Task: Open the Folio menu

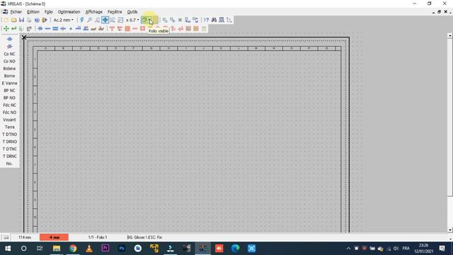Action: point(49,12)
